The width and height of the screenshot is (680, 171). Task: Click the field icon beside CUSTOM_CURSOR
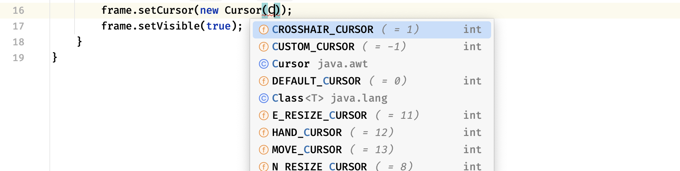(263, 47)
